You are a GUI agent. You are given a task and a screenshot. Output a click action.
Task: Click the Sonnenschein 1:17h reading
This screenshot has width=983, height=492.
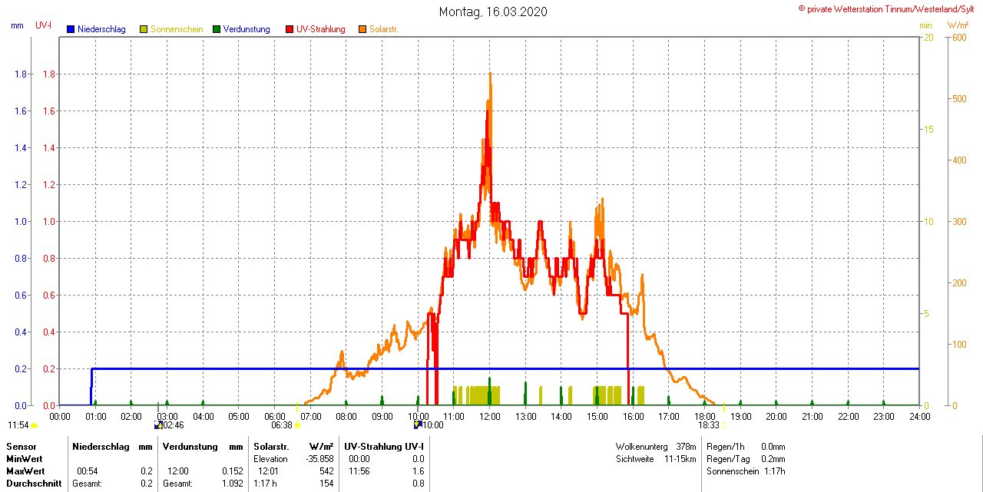point(746,471)
